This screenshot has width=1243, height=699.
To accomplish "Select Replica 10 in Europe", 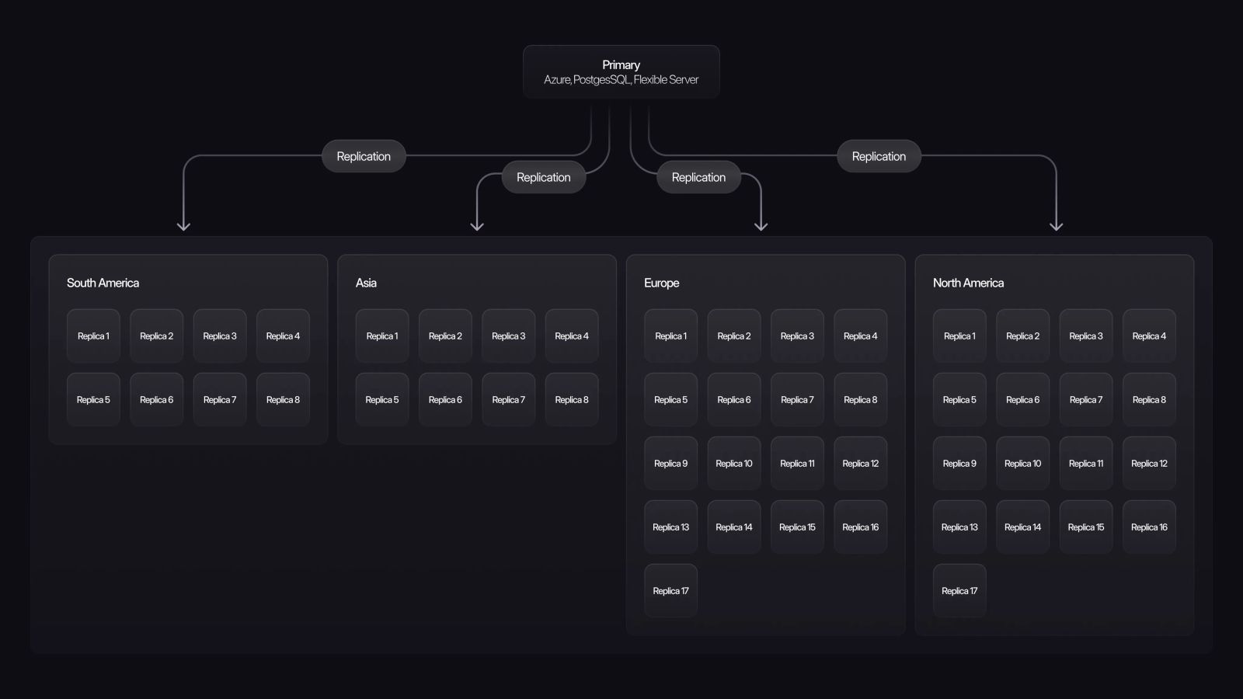I will point(733,463).
